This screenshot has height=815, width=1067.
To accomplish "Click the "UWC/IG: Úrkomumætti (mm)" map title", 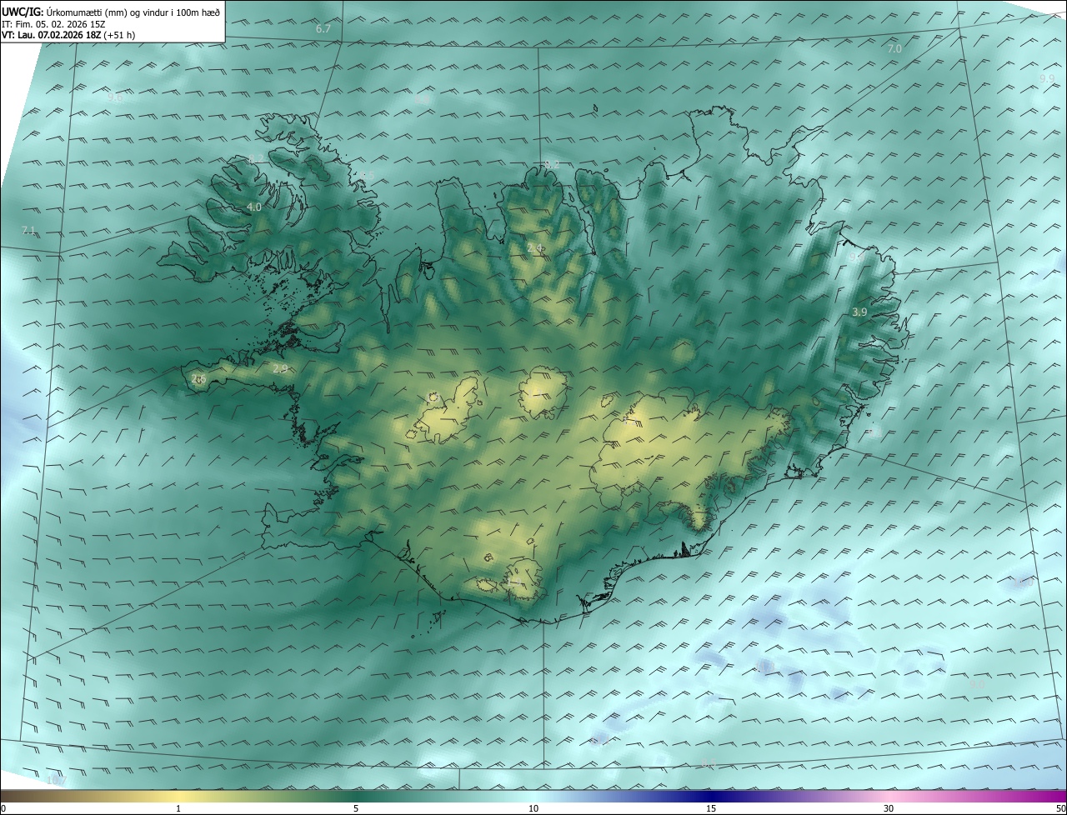I will coord(111,12).
